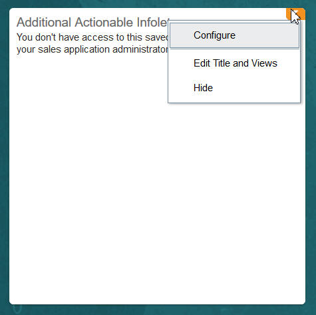The width and height of the screenshot is (316, 315).
Task: Choose Edit Title and Views option
Action: tap(234, 63)
